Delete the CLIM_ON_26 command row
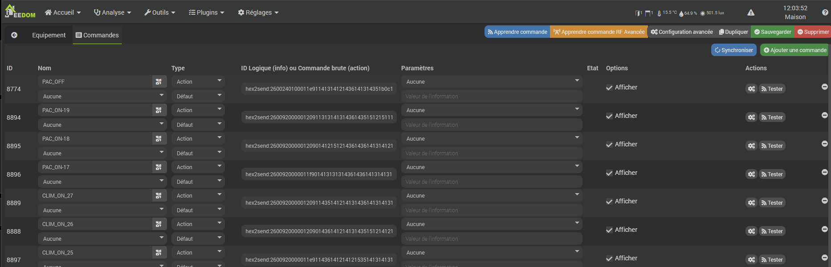 tap(824, 229)
